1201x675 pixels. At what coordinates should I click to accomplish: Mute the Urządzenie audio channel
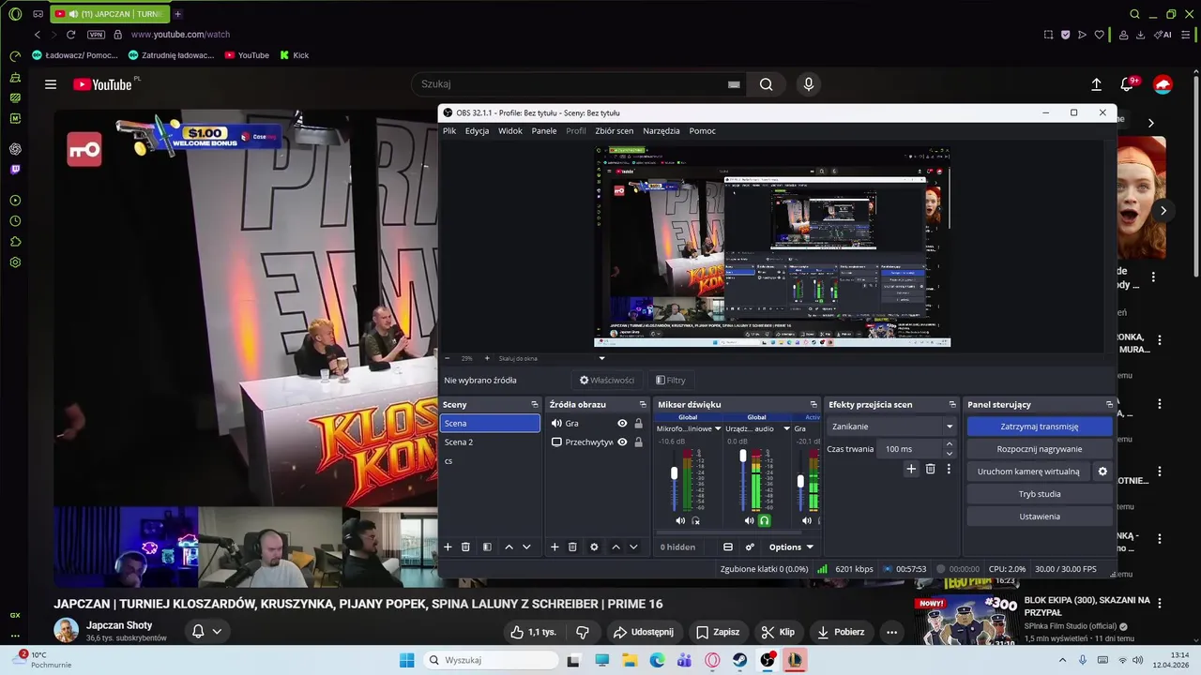(749, 520)
